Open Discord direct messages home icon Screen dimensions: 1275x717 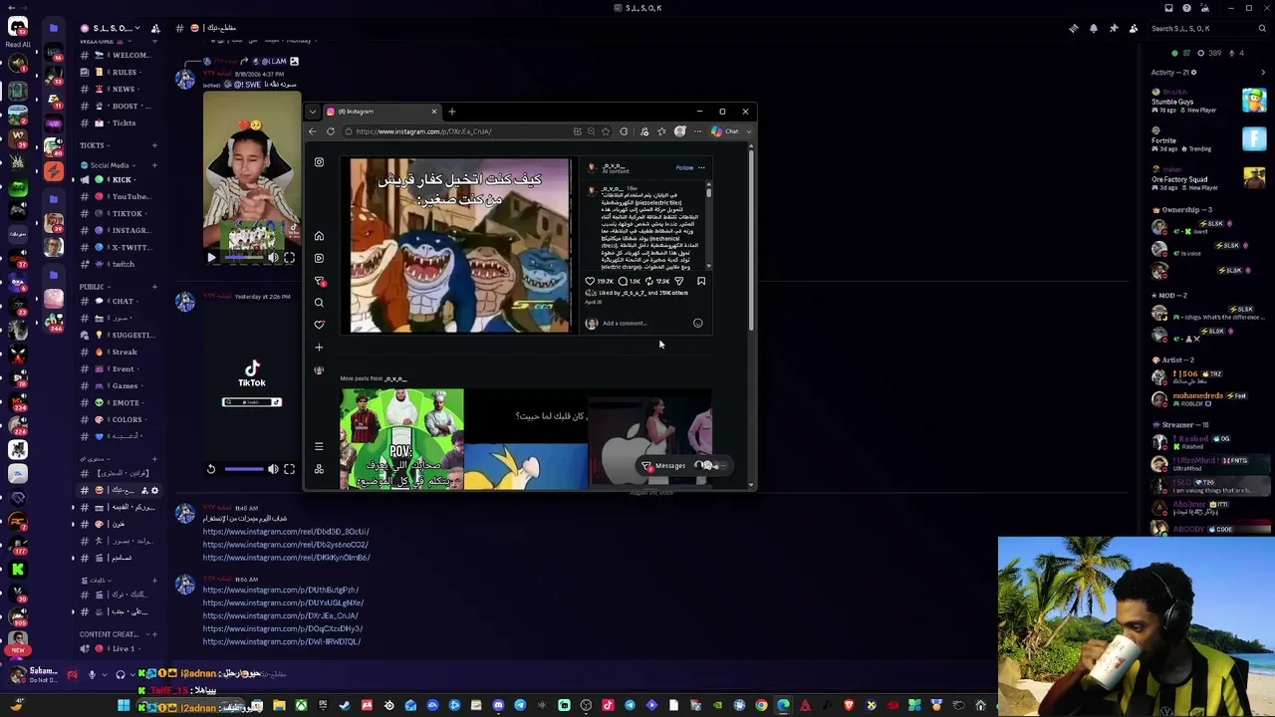[x=18, y=27]
